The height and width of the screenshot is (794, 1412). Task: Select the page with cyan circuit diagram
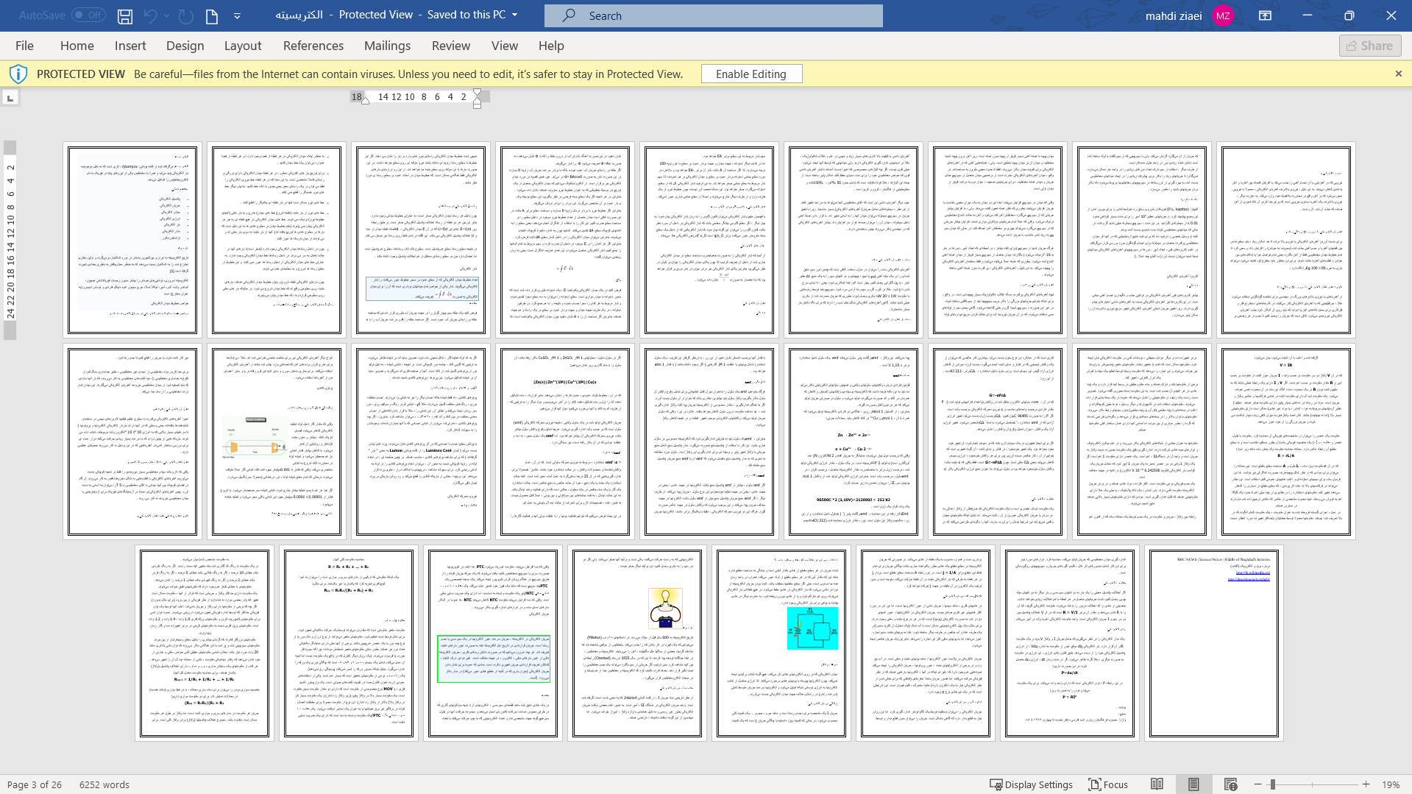(781, 643)
